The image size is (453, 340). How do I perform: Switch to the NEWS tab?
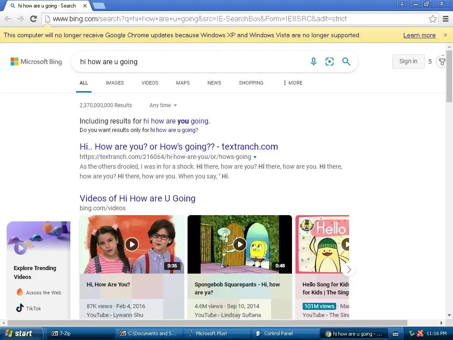coord(214,83)
